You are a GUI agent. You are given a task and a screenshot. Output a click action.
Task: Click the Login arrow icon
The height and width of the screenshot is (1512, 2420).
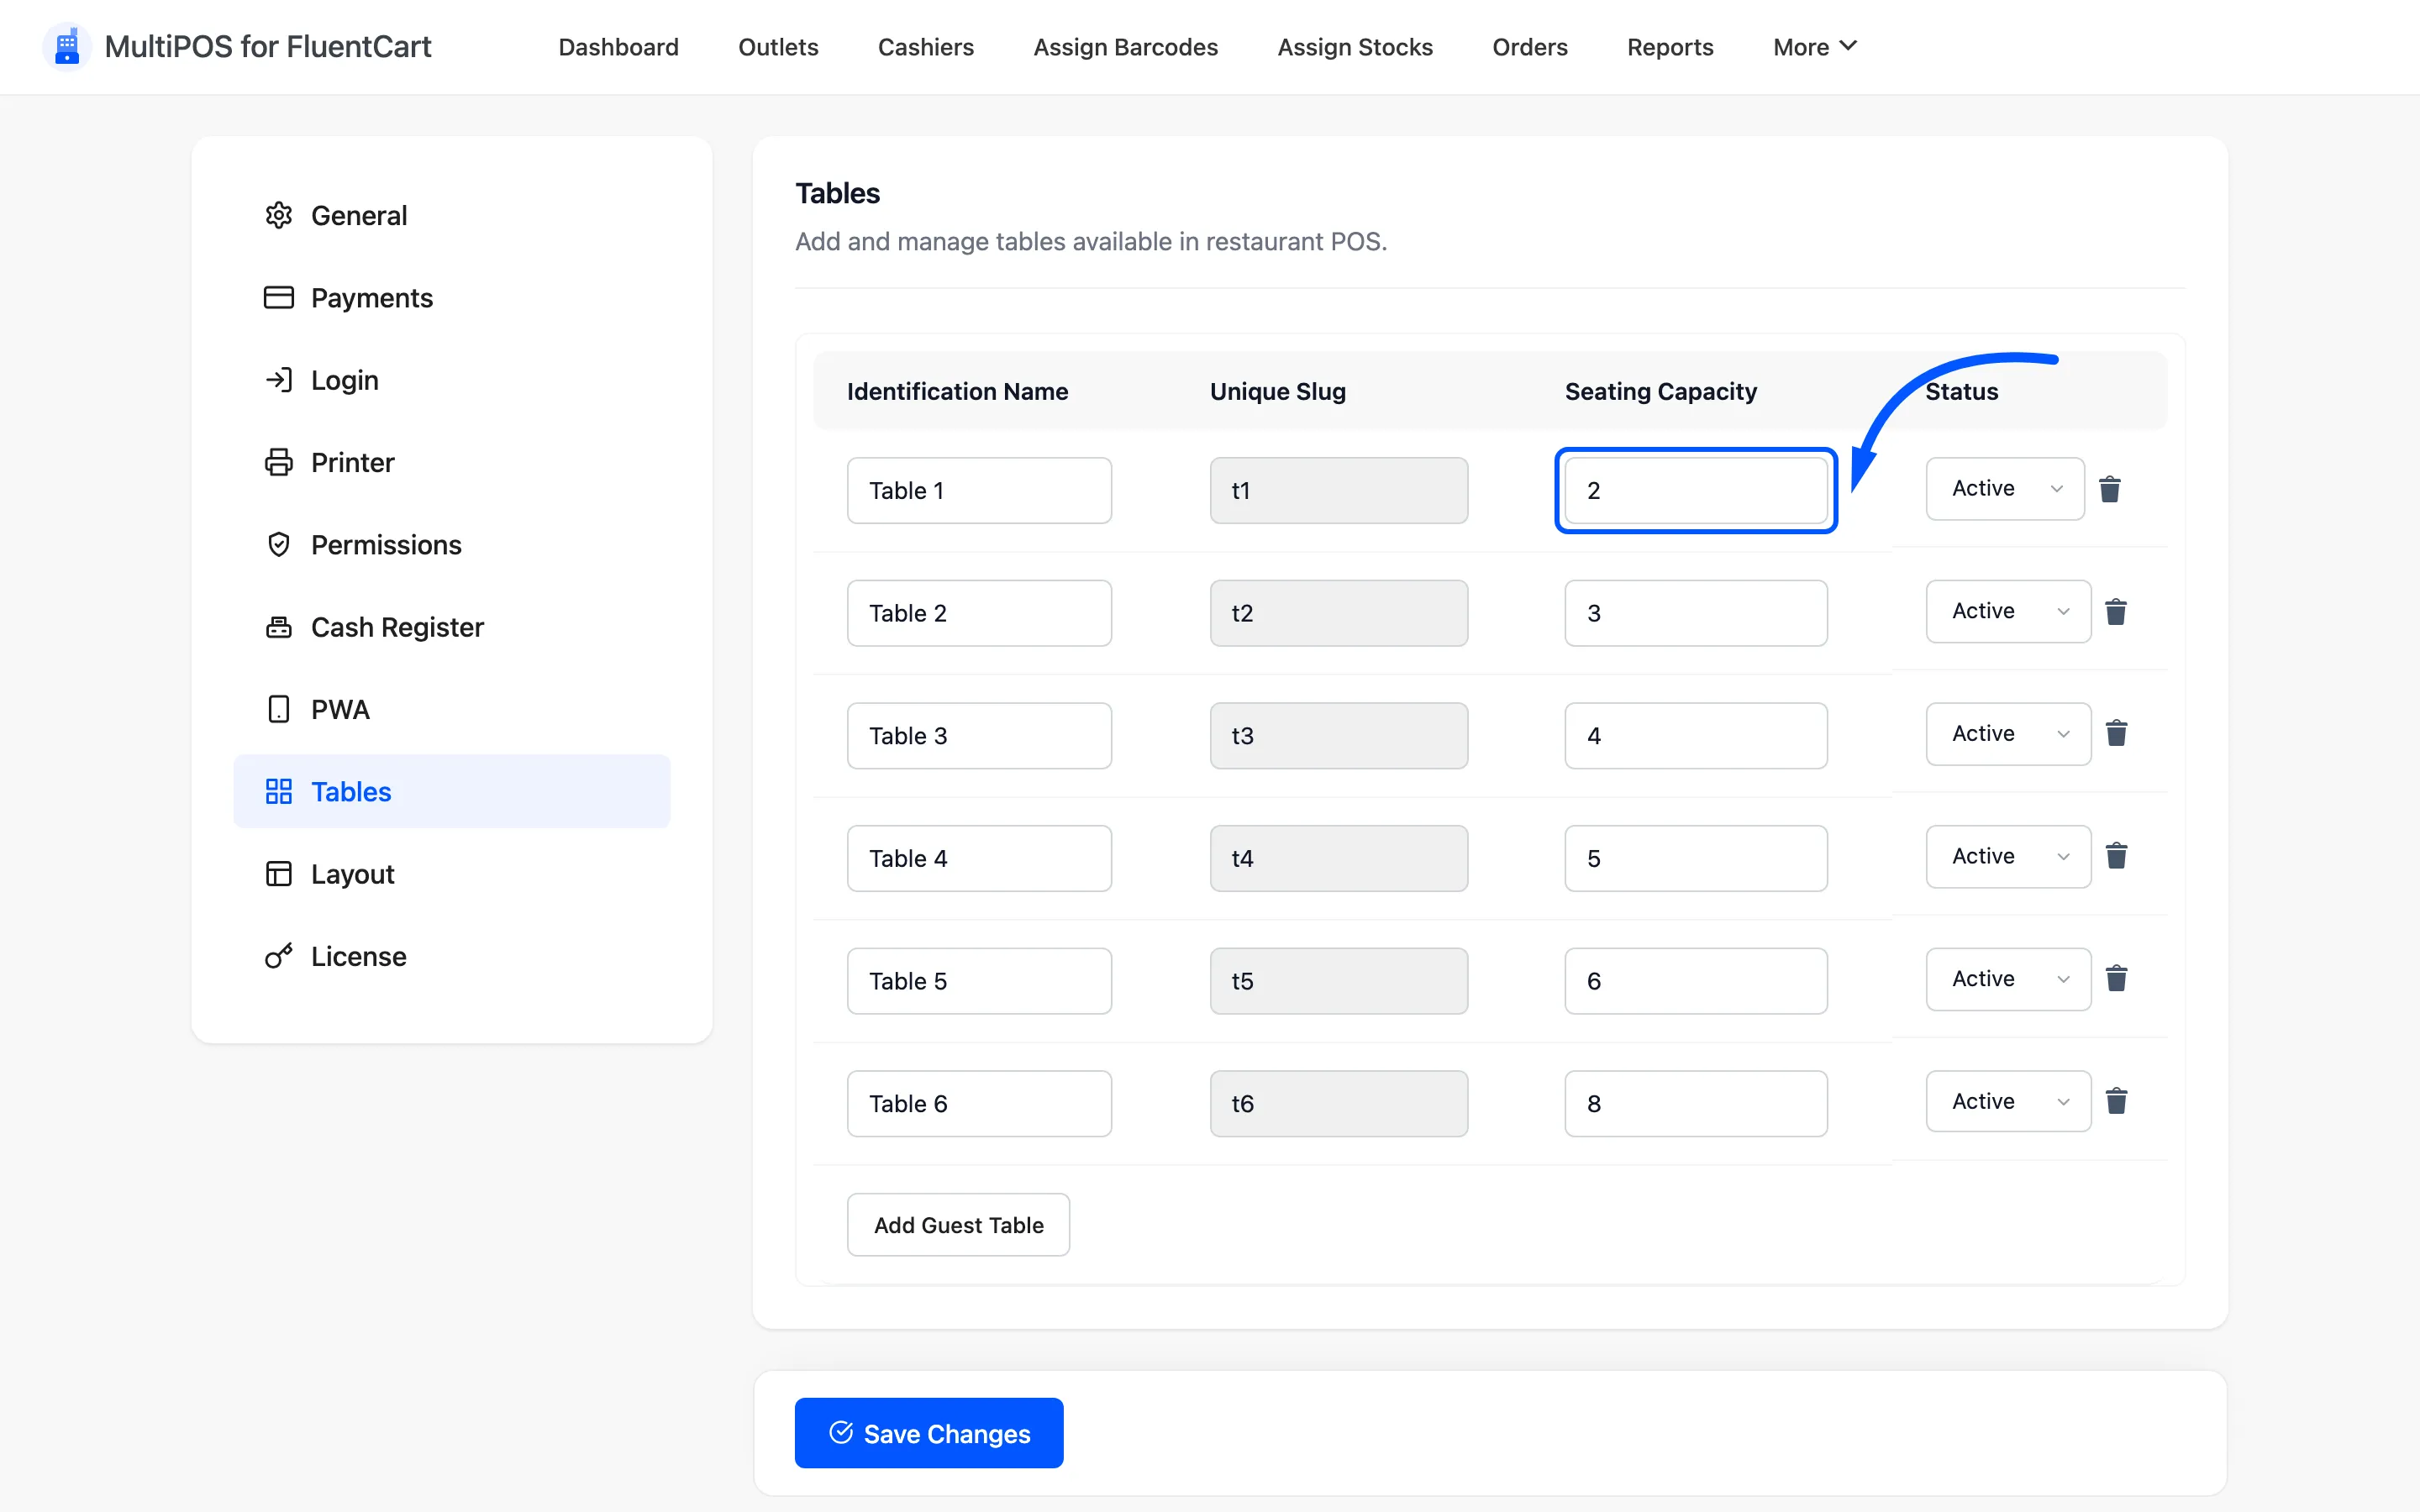coord(279,380)
